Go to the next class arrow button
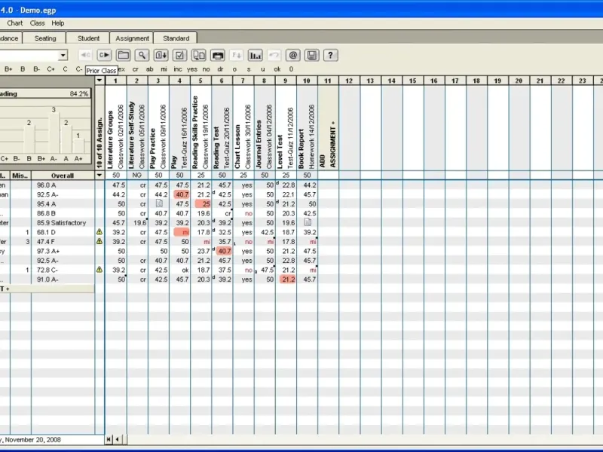This screenshot has height=452, width=603. pyautogui.click(x=104, y=55)
